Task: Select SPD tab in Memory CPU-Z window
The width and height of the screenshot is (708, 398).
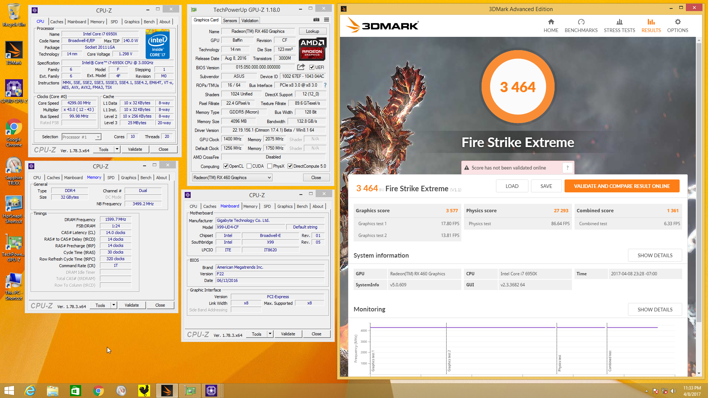Action: (111, 178)
